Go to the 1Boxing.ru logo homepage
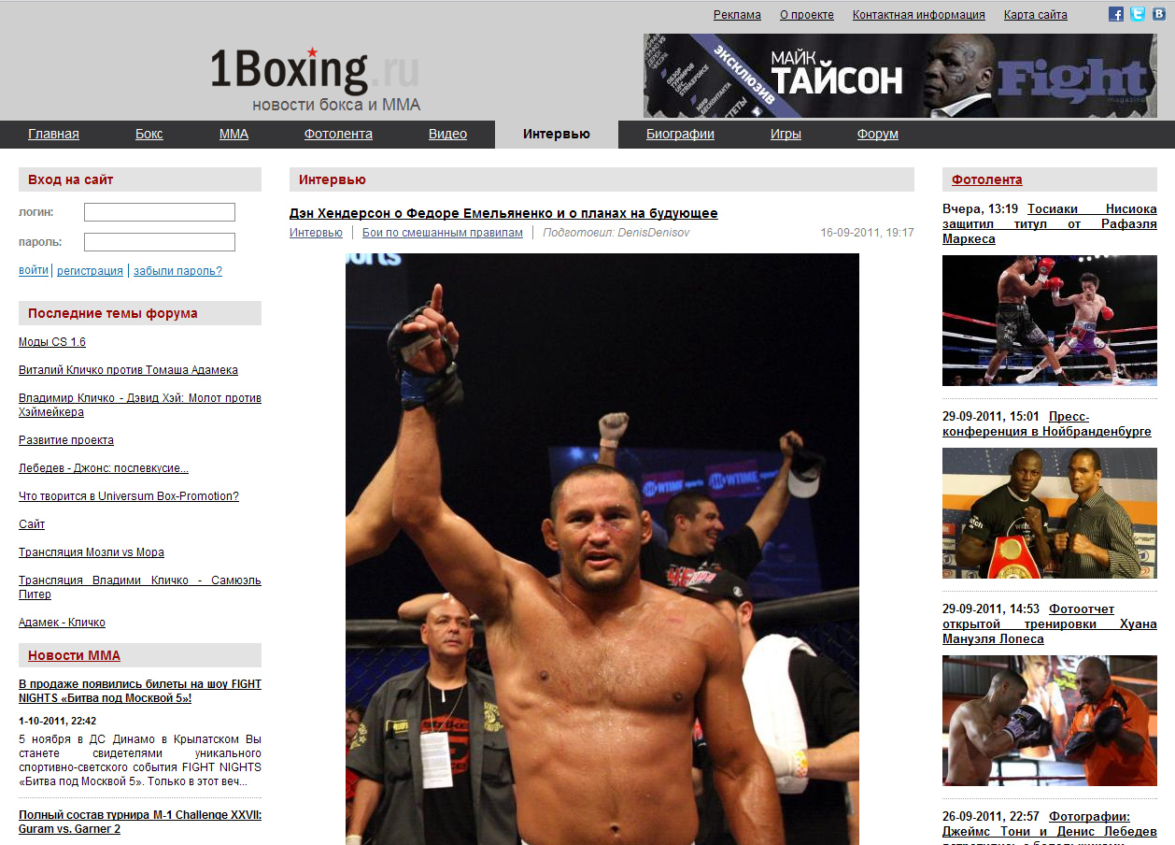The image size is (1175, 845). 315,79
